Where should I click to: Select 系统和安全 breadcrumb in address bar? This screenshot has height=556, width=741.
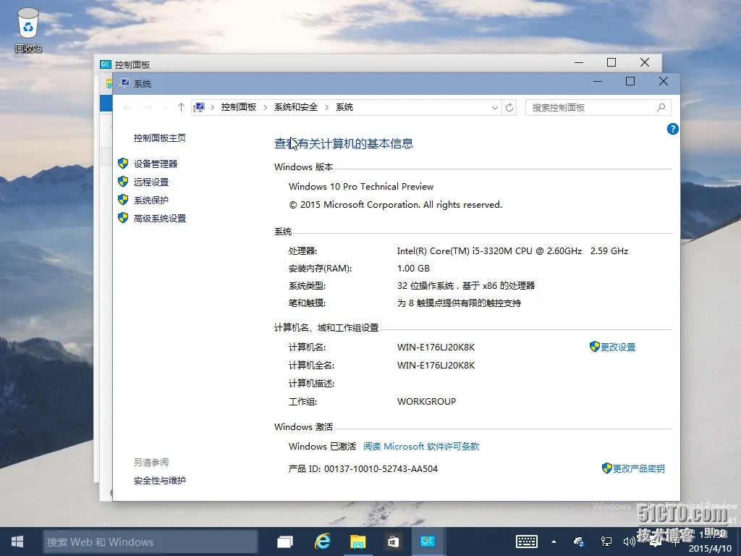point(296,107)
